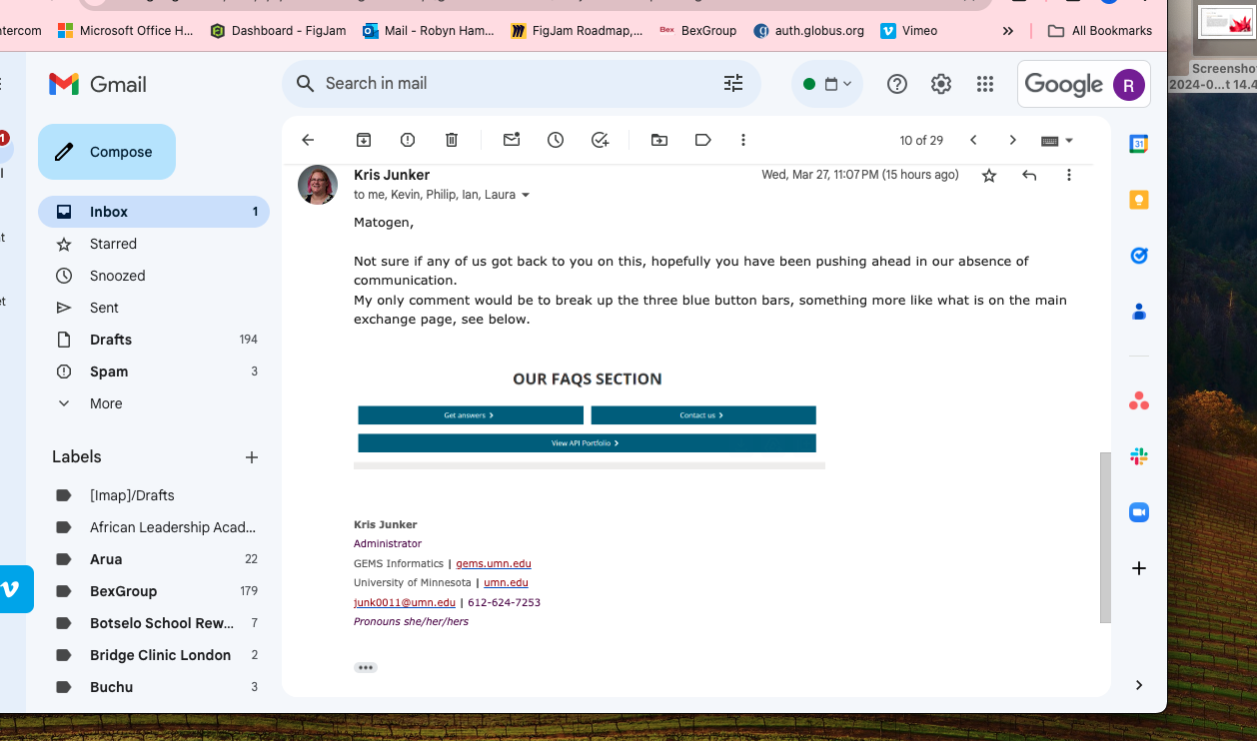Viewport: 1257px width, 741px height.
Task: Expand More in the left sidebar
Action: 106,403
